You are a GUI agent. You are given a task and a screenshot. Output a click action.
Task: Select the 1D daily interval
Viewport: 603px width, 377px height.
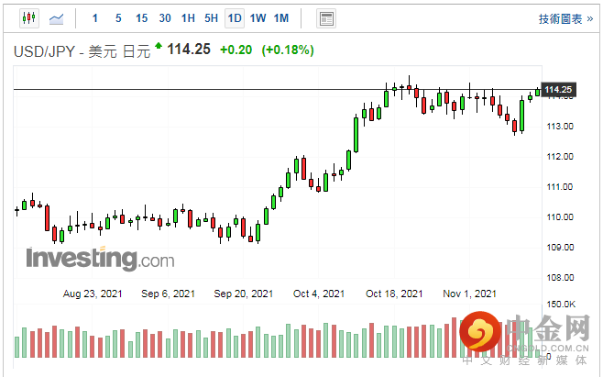[x=235, y=18]
